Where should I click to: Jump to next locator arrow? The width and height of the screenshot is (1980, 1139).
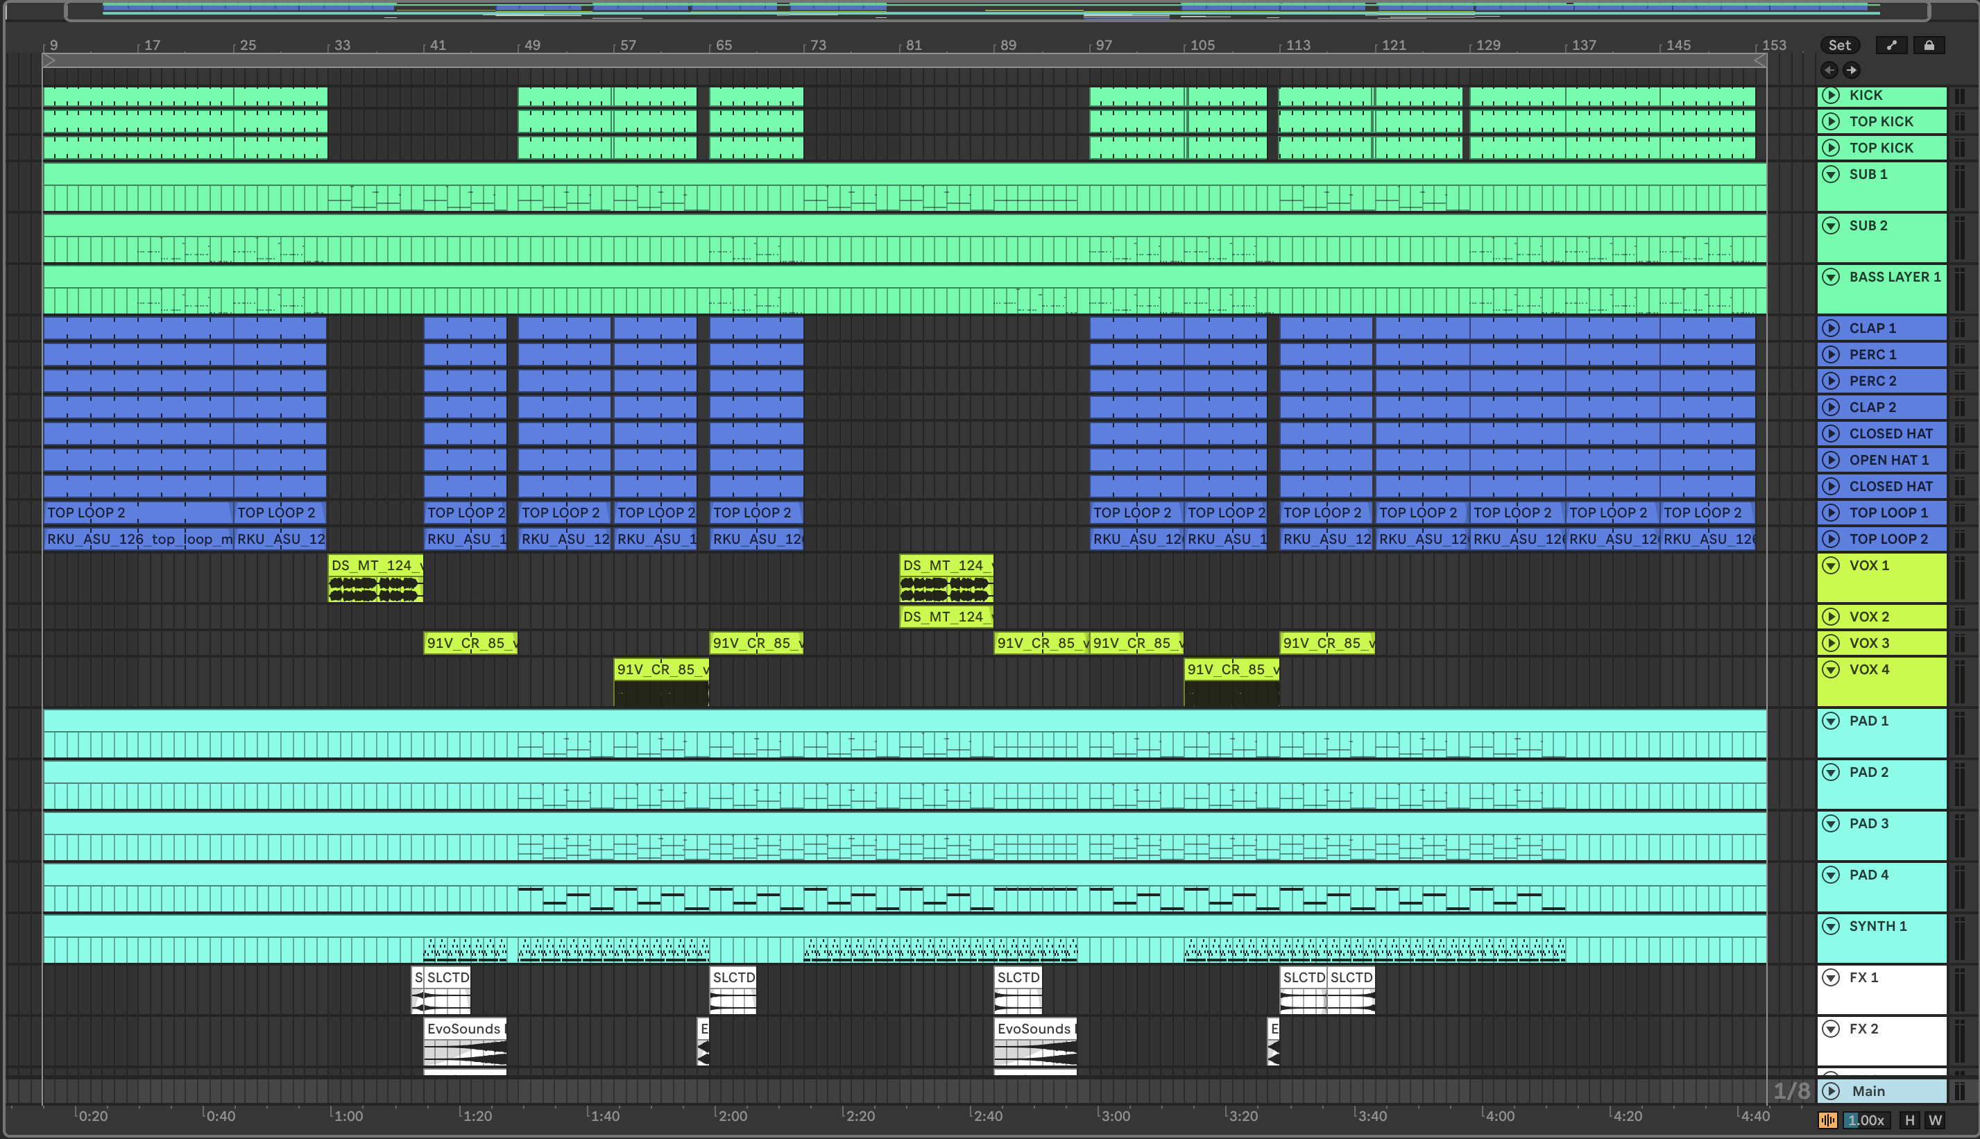[1851, 70]
